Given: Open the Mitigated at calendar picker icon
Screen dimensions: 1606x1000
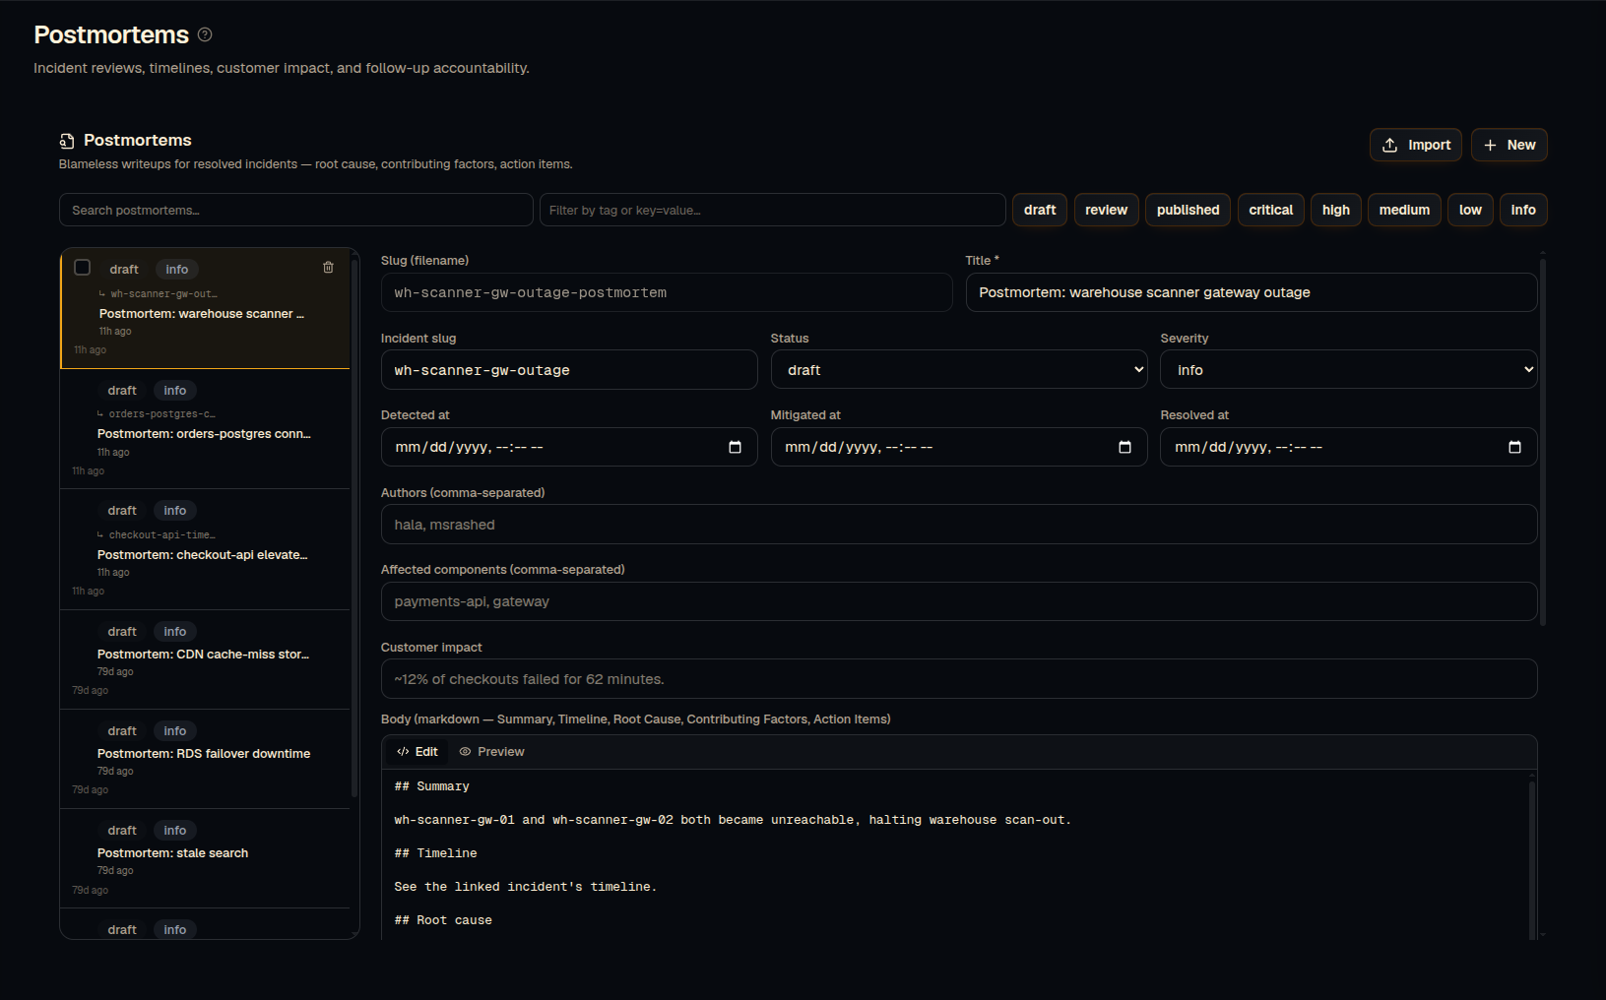Looking at the screenshot, I should pyautogui.click(x=1124, y=447).
